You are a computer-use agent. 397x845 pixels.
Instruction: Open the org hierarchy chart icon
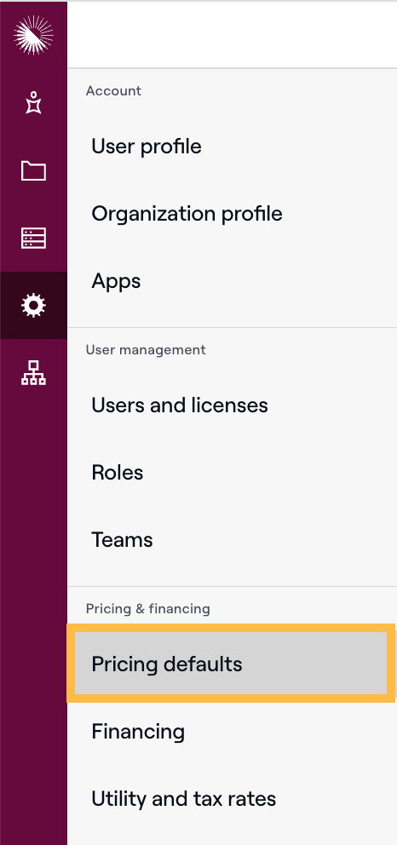pos(33,373)
